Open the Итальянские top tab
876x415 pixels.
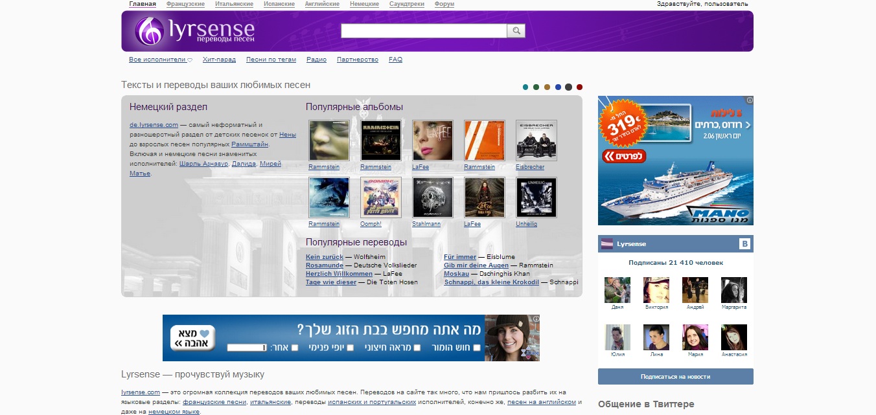pos(234,4)
